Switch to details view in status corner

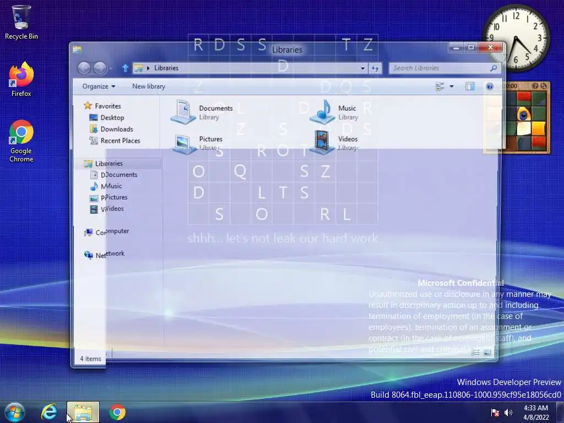[475, 352]
